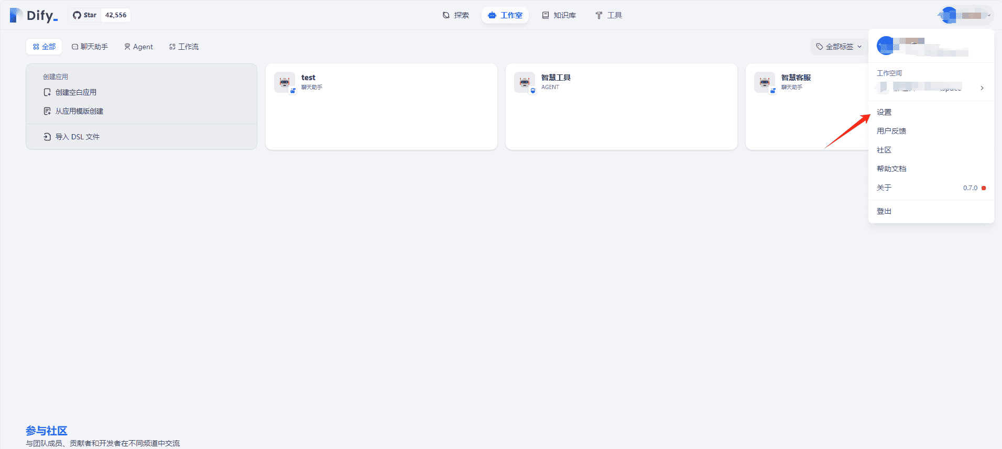Click the GitHub star count 42,556
This screenshot has height=449, width=1002.
[116, 15]
